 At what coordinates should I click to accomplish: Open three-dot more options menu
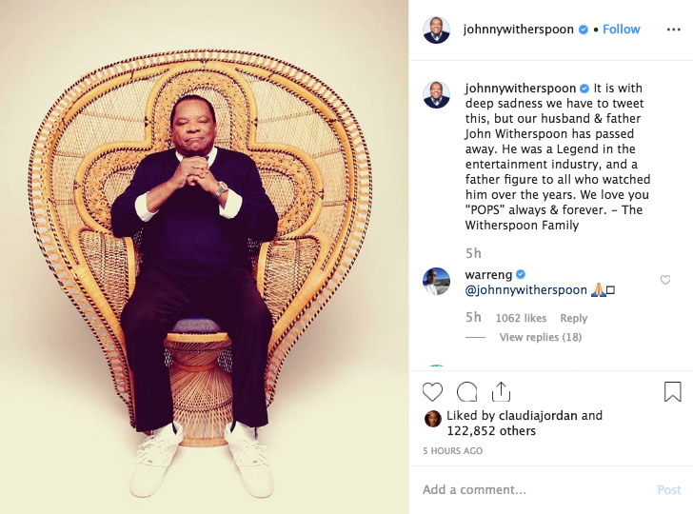point(674,30)
